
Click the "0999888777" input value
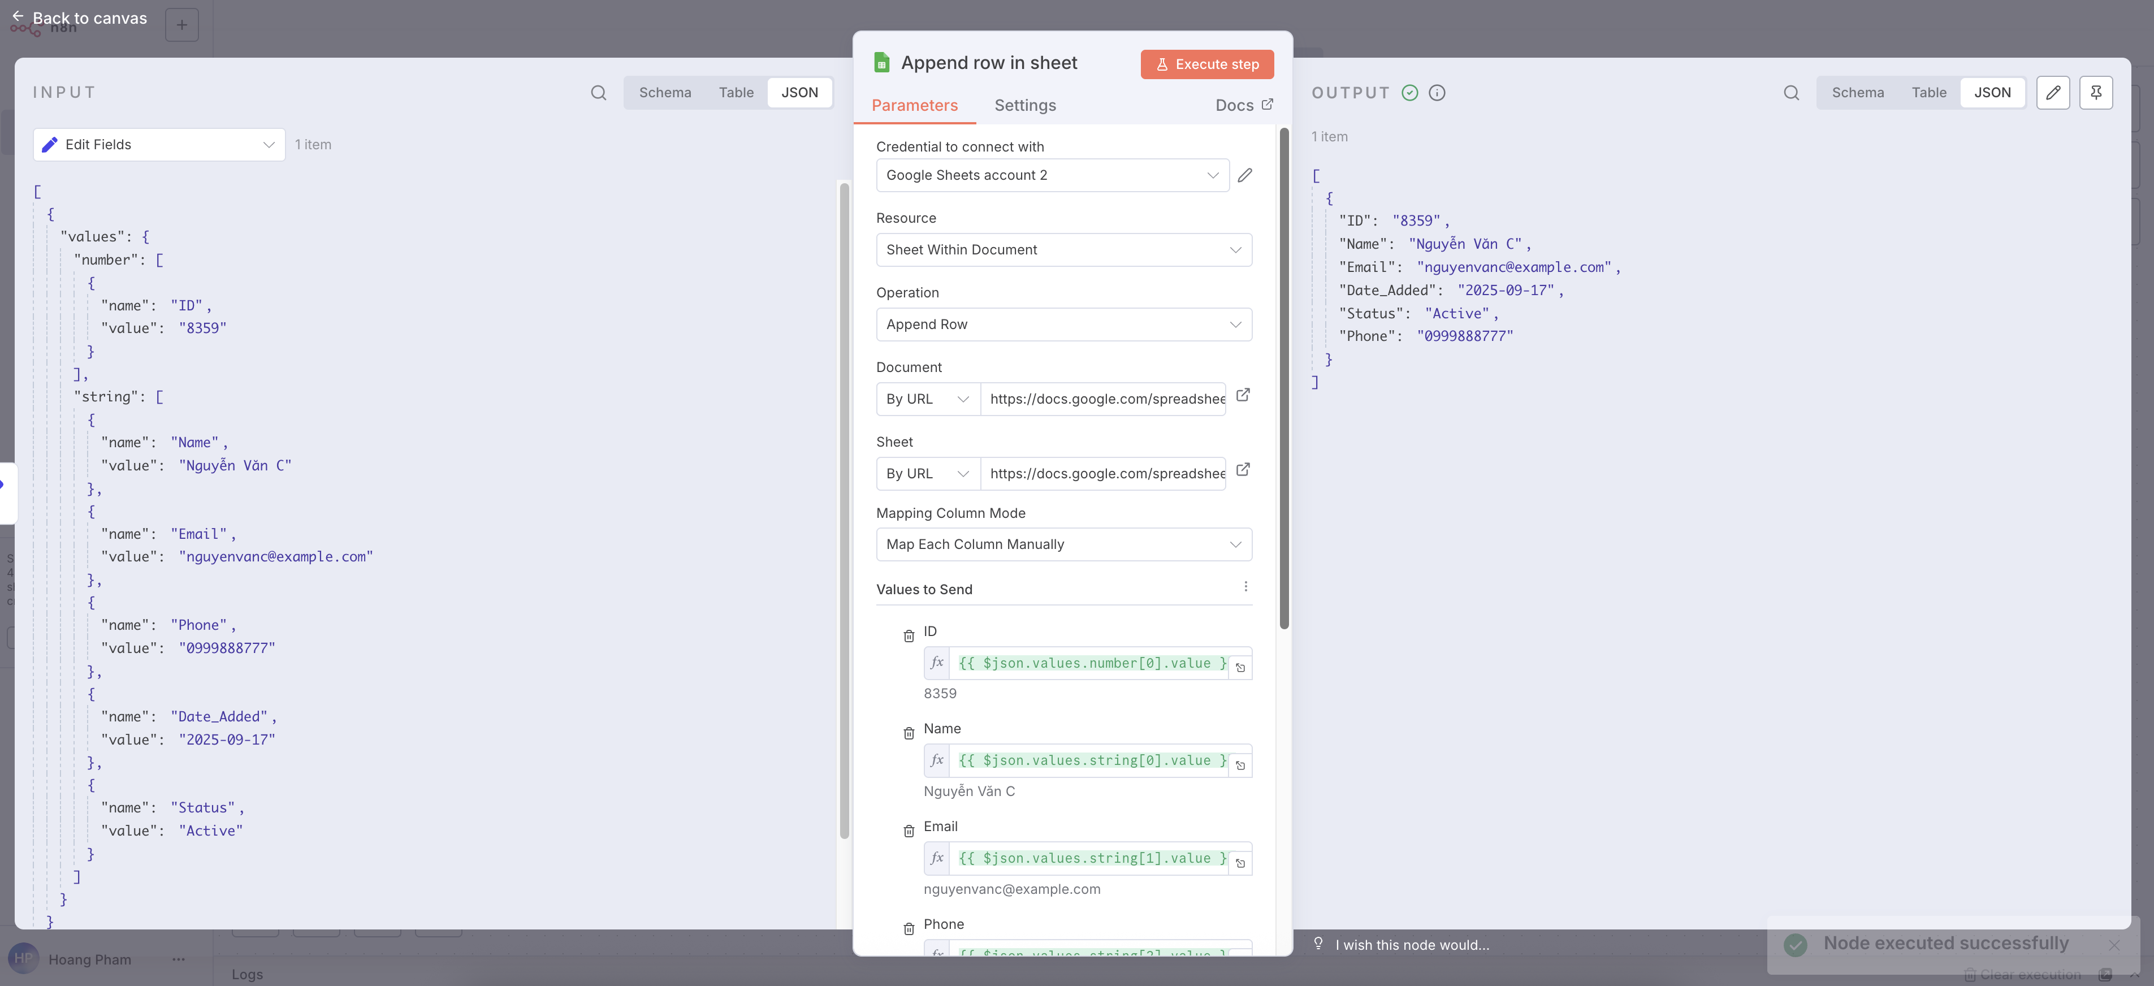(x=227, y=648)
